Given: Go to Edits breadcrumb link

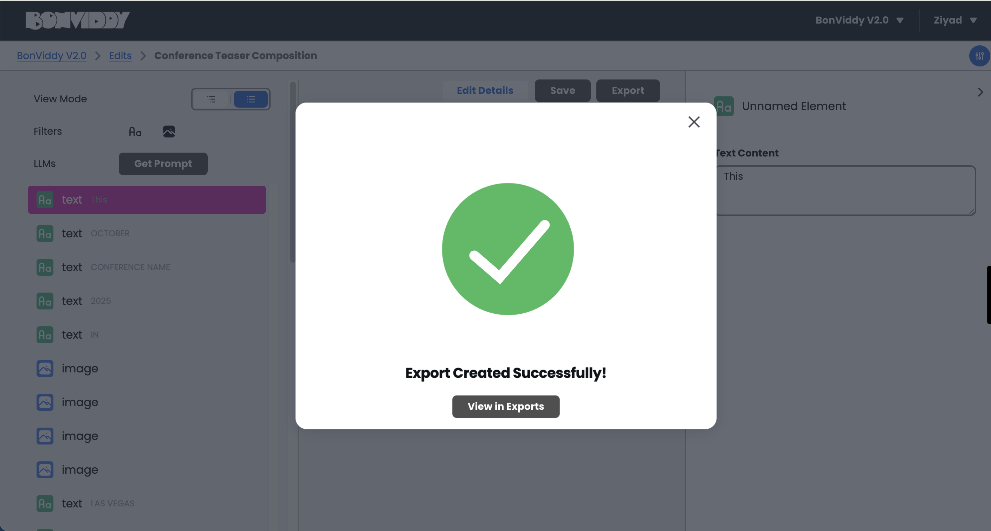Looking at the screenshot, I should [x=120, y=56].
